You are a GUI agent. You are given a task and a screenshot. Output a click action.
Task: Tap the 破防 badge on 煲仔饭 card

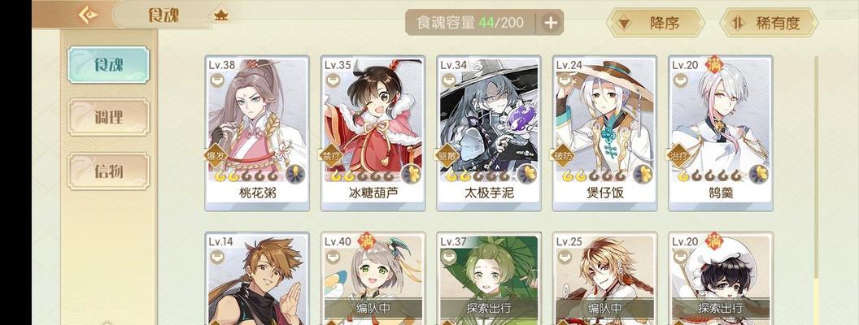tap(563, 156)
